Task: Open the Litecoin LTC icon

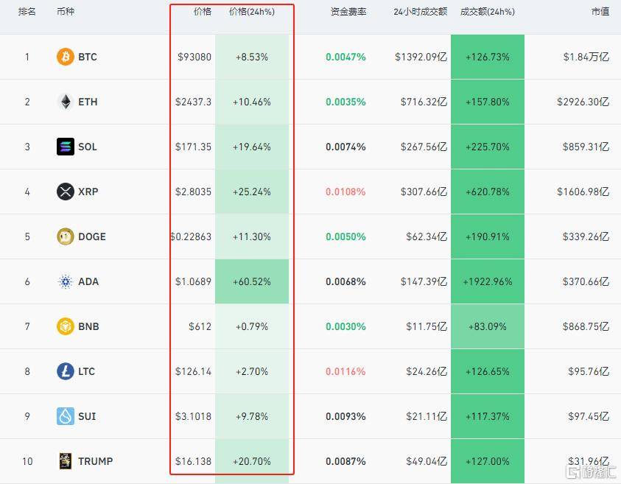Action: (66, 371)
